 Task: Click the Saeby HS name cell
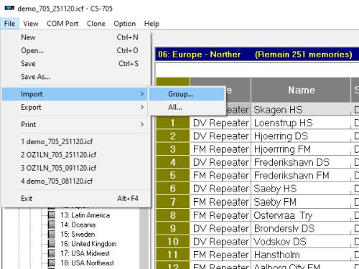tap(301, 189)
